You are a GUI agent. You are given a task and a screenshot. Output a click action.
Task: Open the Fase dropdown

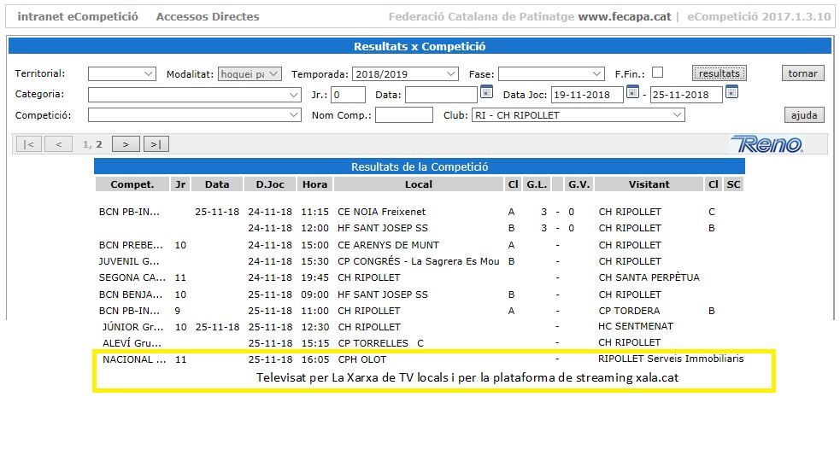(x=551, y=74)
